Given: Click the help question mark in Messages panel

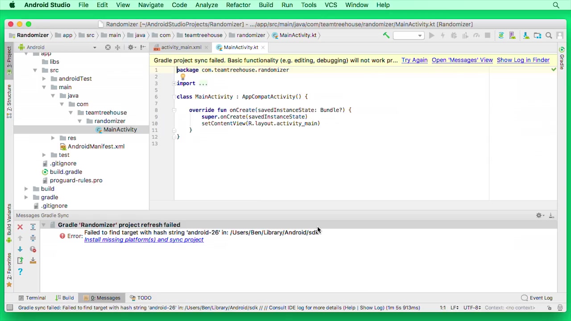Looking at the screenshot, I should pos(20,272).
